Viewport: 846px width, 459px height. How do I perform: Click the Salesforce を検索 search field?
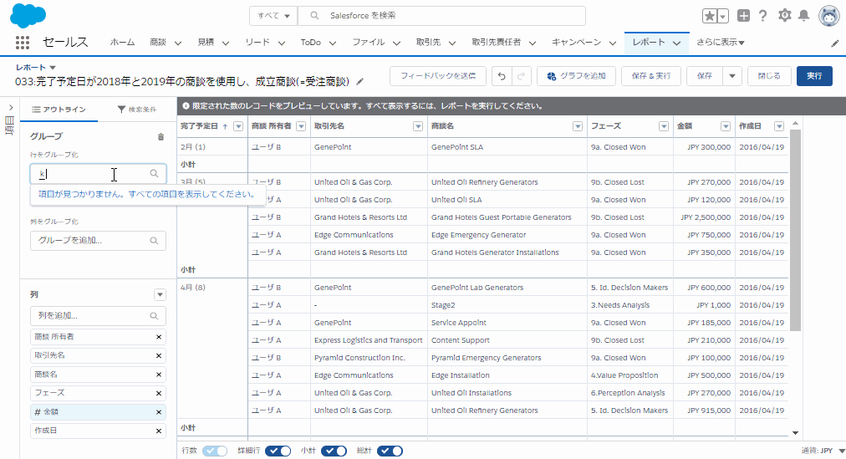tap(441, 16)
